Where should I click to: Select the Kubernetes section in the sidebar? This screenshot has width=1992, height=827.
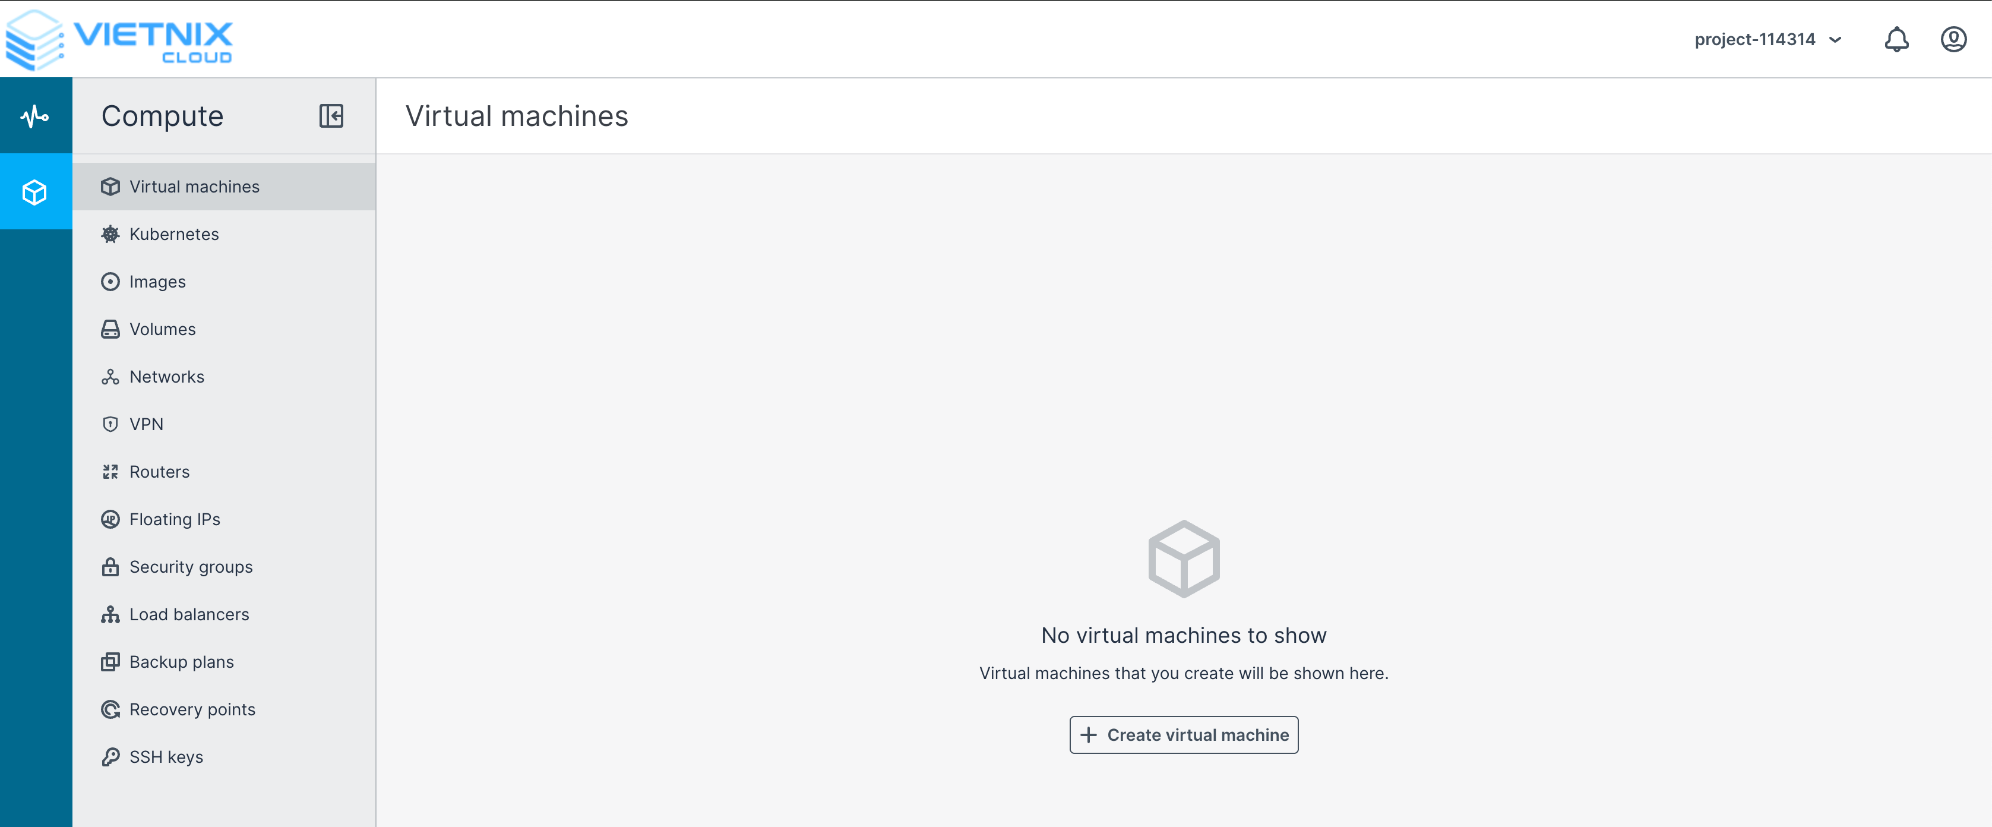[174, 233]
